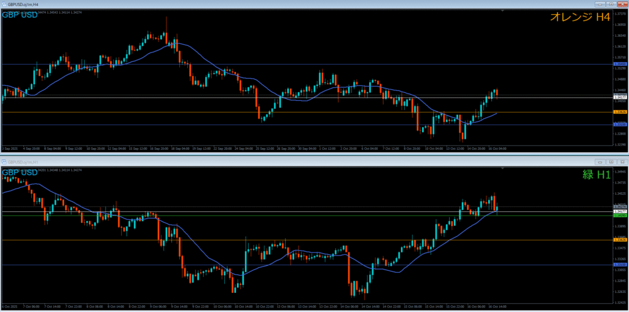Restore down the H1 chart window
The width and height of the screenshot is (629, 312).
(611, 162)
